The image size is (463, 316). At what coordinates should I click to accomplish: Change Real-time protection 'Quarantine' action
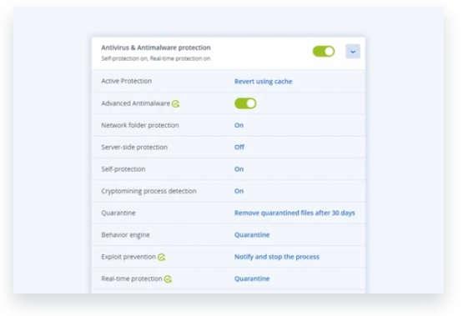pyautogui.click(x=252, y=278)
